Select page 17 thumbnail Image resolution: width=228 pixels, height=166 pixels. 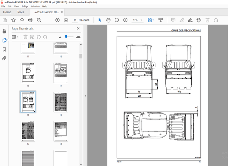(28, 131)
